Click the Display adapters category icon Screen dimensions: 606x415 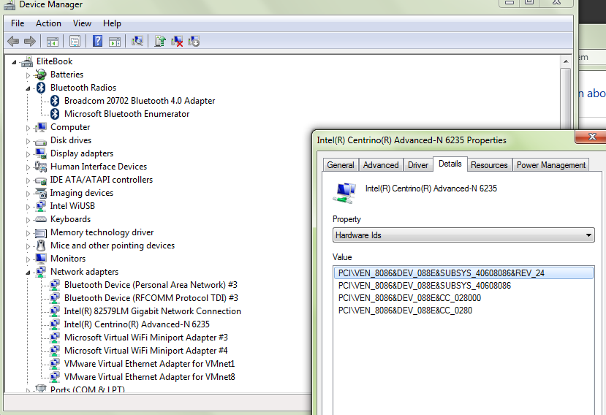[41, 153]
